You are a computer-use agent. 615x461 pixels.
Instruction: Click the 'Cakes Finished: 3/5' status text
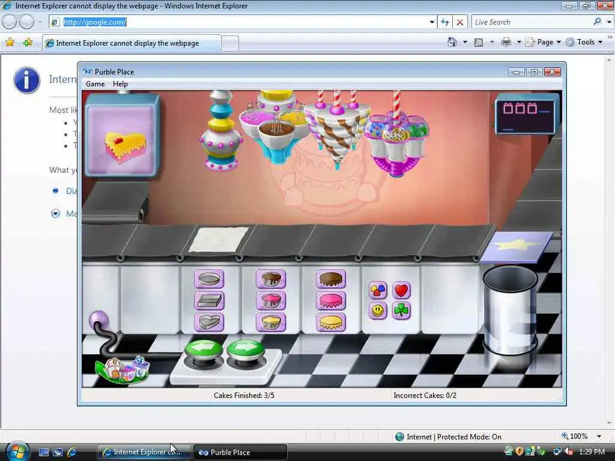244,395
